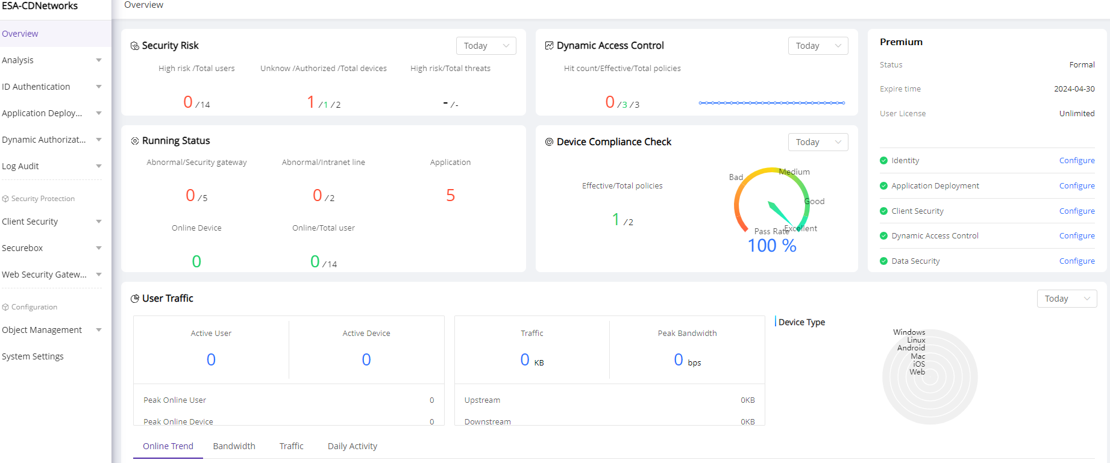Click the high risk users count 0/14

[x=196, y=102]
